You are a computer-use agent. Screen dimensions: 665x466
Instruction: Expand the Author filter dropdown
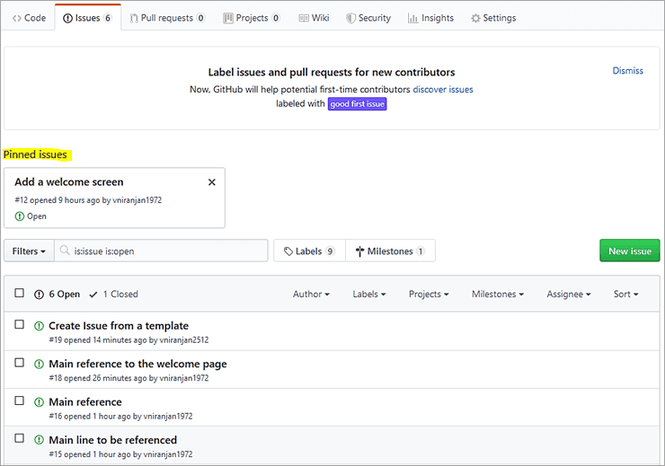click(x=311, y=295)
